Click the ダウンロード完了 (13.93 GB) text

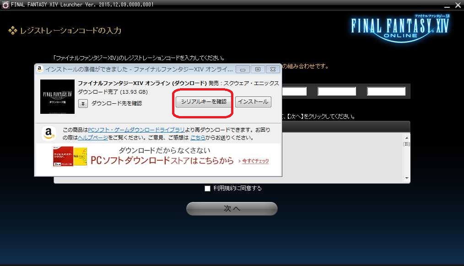pyautogui.click(x=113, y=92)
